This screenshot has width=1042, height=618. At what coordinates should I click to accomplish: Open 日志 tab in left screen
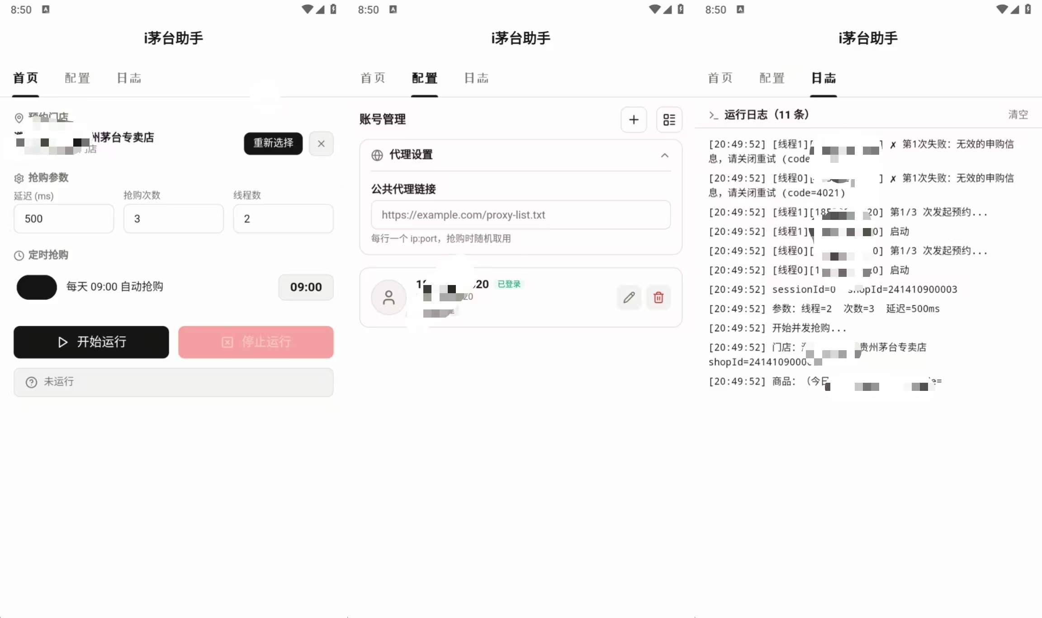pos(129,78)
